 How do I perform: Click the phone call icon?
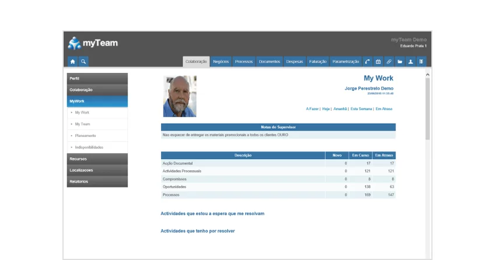(x=367, y=61)
